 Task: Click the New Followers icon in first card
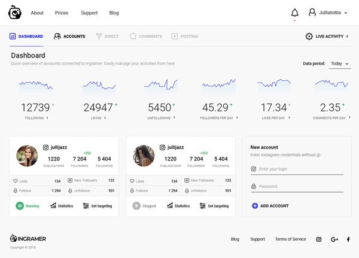[x=70, y=181]
